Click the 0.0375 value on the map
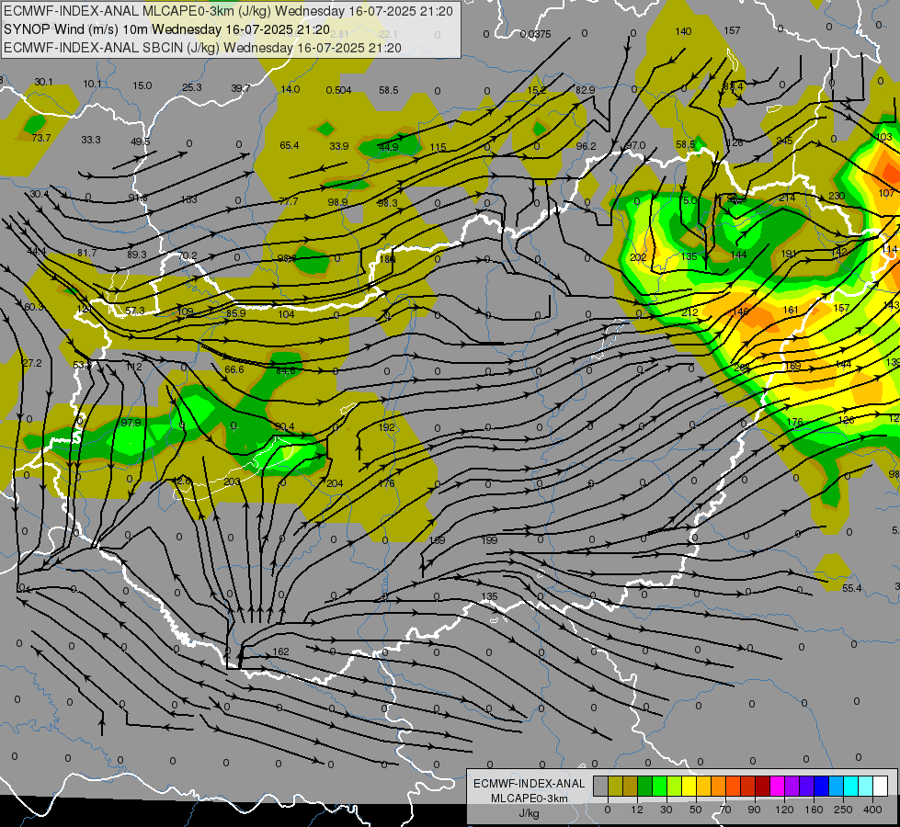 (536, 34)
